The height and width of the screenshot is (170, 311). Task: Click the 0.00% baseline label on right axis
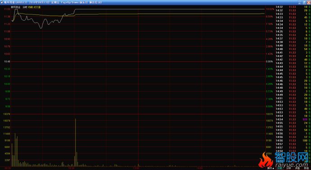270,61
